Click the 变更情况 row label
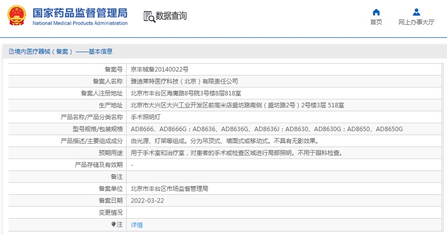The height and width of the screenshot is (235, 447). (111, 213)
